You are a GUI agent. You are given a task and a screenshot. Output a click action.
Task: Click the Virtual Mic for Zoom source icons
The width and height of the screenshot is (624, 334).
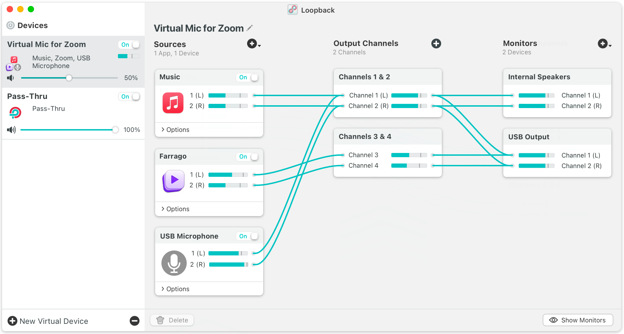pos(14,64)
